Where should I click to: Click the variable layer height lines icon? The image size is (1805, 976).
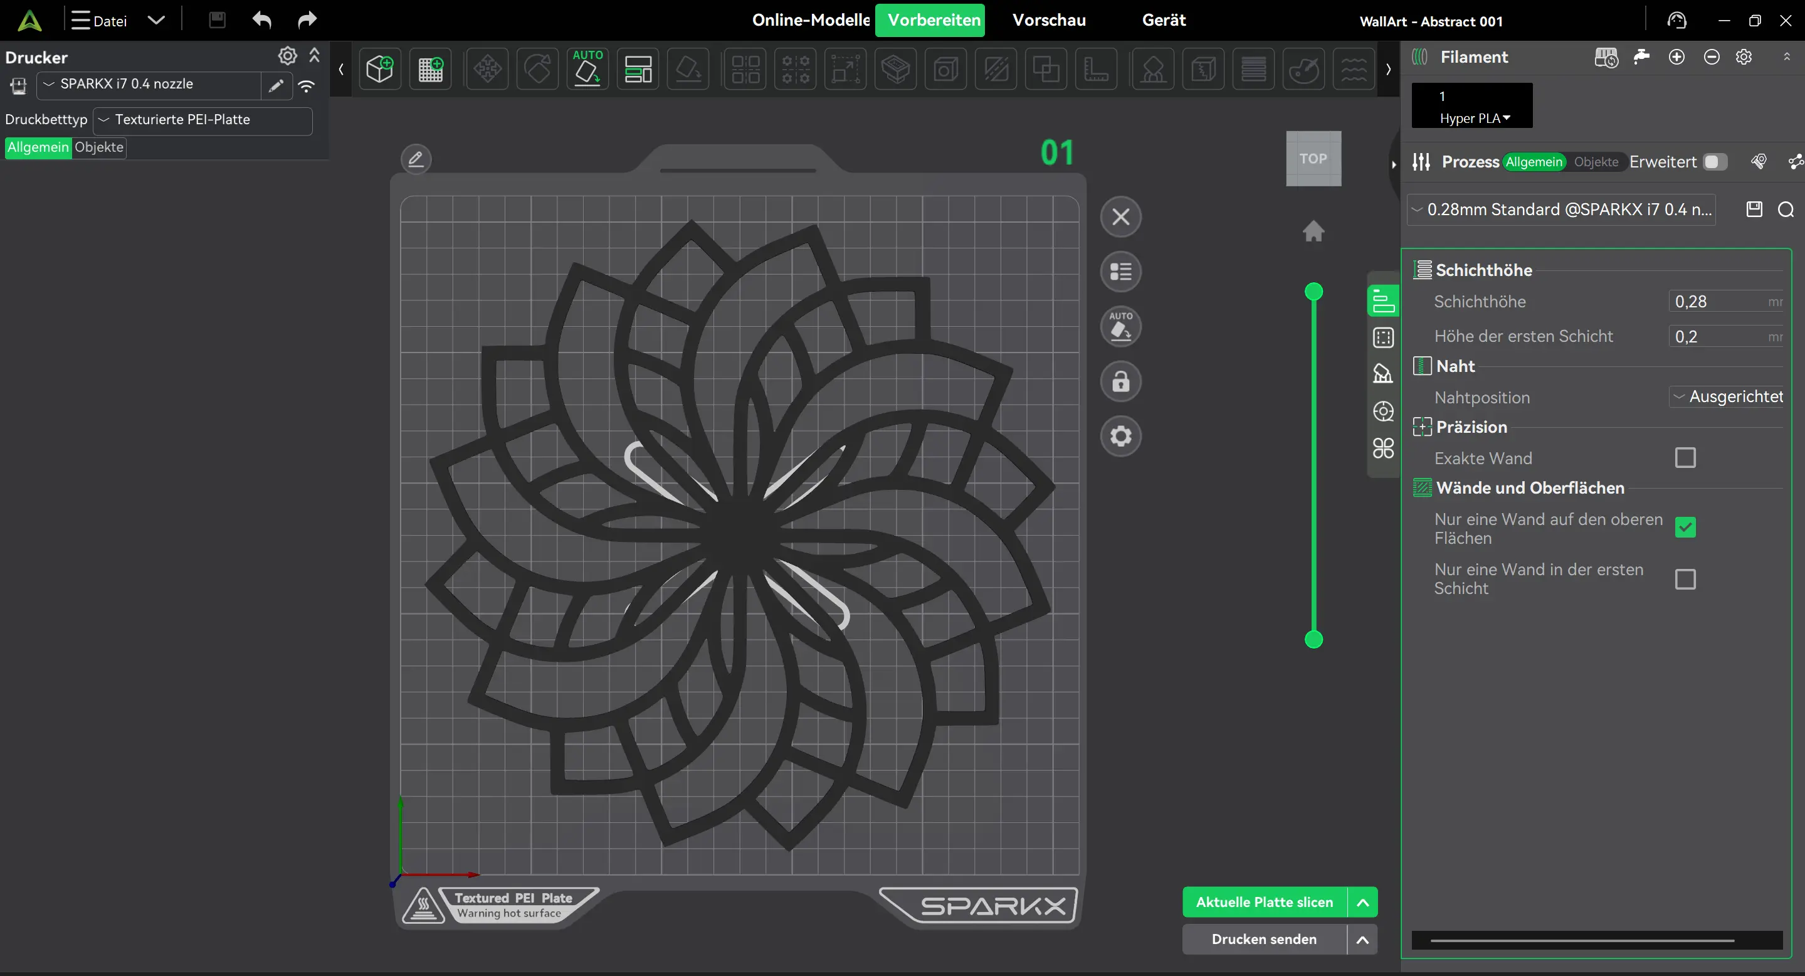[1253, 70]
